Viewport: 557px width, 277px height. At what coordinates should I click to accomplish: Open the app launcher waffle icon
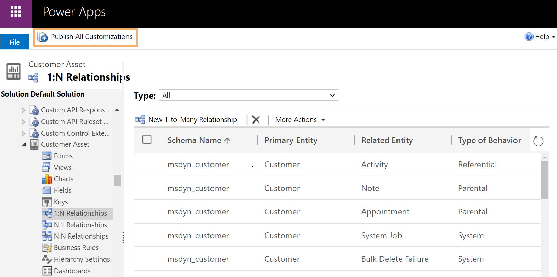[x=16, y=12]
